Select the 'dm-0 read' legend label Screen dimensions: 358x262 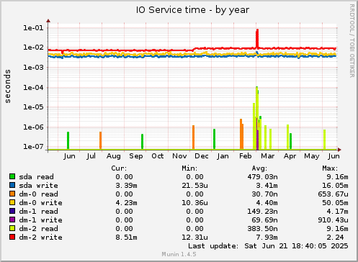38,194
